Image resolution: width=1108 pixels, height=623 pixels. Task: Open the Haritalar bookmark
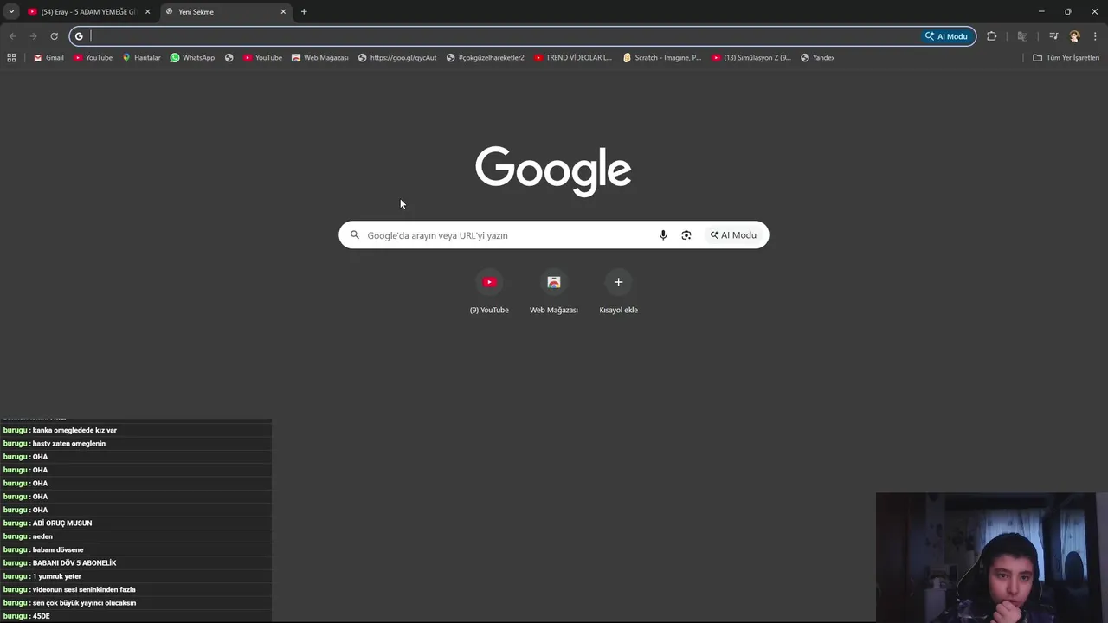pyautogui.click(x=141, y=58)
